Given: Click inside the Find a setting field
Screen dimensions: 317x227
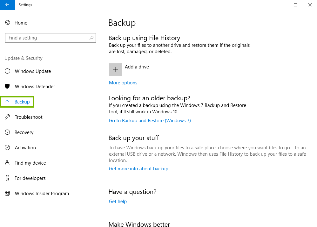Looking at the screenshot, I should click(x=48, y=38).
